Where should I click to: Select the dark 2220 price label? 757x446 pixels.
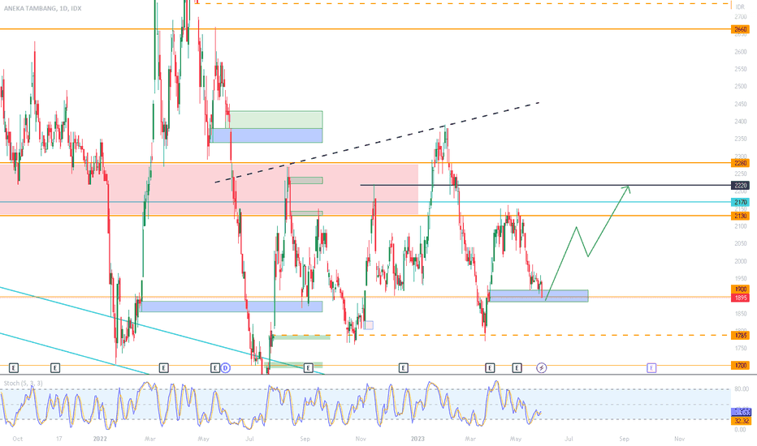741,185
